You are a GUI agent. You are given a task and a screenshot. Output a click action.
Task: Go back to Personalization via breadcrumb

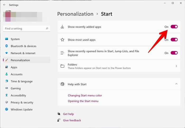(75, 14)
